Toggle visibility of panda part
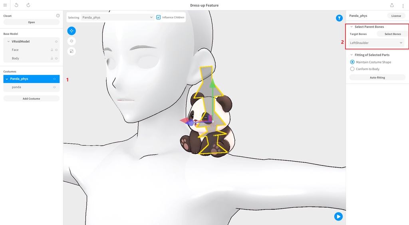This screenshot has height=225, width=409. click(54, 87)
